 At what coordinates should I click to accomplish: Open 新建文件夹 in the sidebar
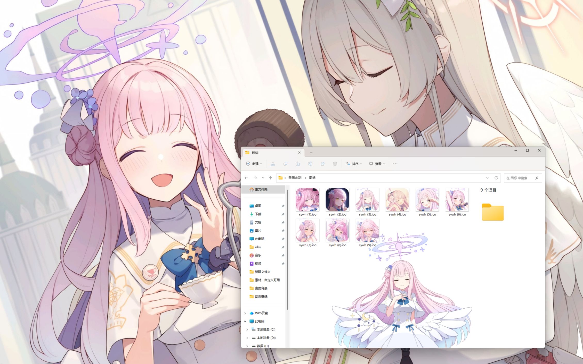click(262, 272)
